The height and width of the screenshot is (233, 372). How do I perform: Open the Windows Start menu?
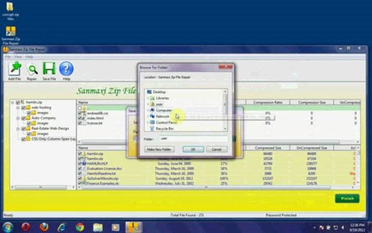coord(7,227)
